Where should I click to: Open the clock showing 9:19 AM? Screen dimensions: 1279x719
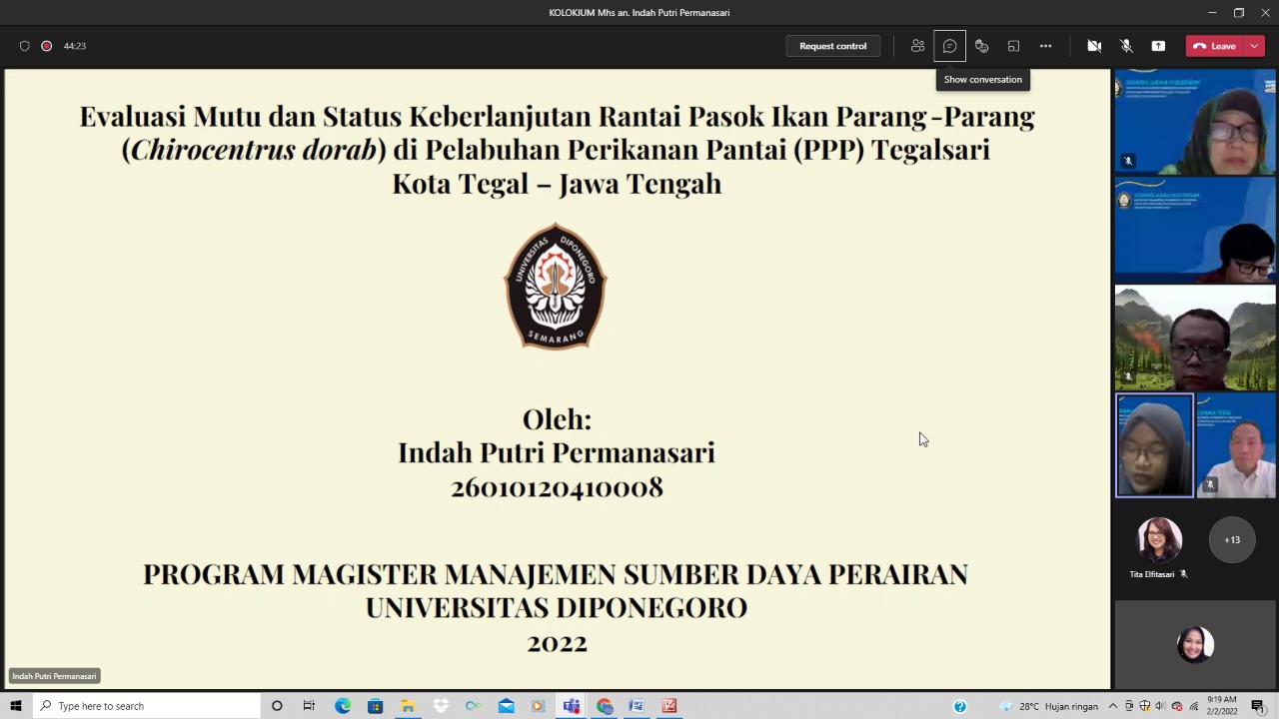click(x=1222, y=706)
